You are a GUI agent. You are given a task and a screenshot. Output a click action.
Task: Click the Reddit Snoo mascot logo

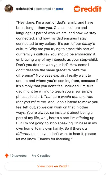click(x=77, y=8)
